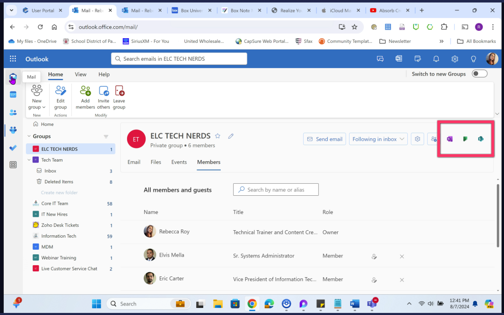
Task: Click the members list vertical scrollbar
Action: pyautogui.click(x=498, y=215)
